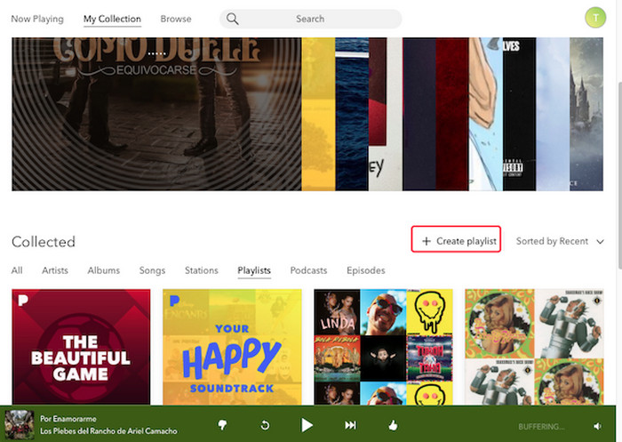The width and height of the screenshot is (622, 442).
Task: Click the parental advisory album cover
Action: click(519, 114)
